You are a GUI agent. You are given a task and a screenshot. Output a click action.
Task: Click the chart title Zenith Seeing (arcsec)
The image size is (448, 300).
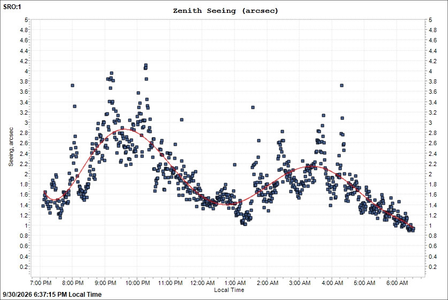point(225,11)
